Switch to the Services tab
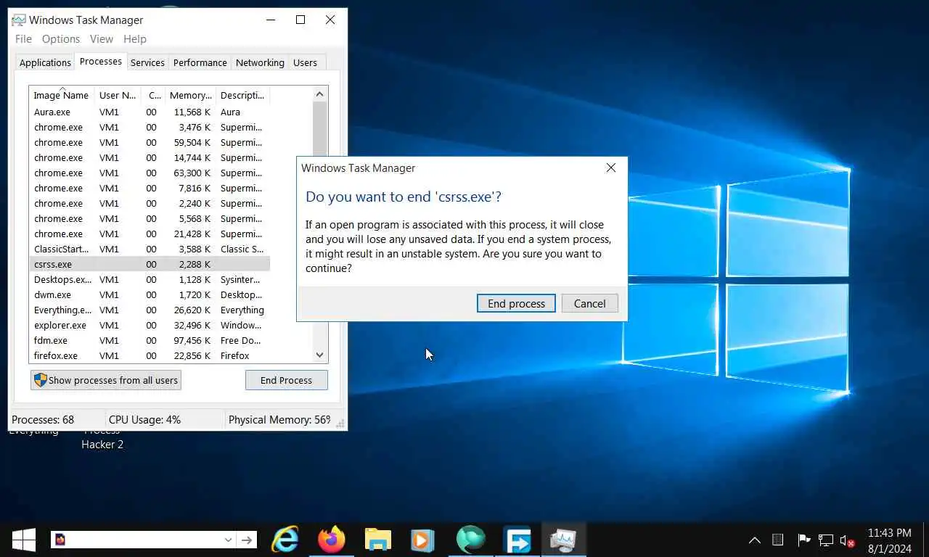The height and width of the screenshot is (557, 929). pos(147,62)
